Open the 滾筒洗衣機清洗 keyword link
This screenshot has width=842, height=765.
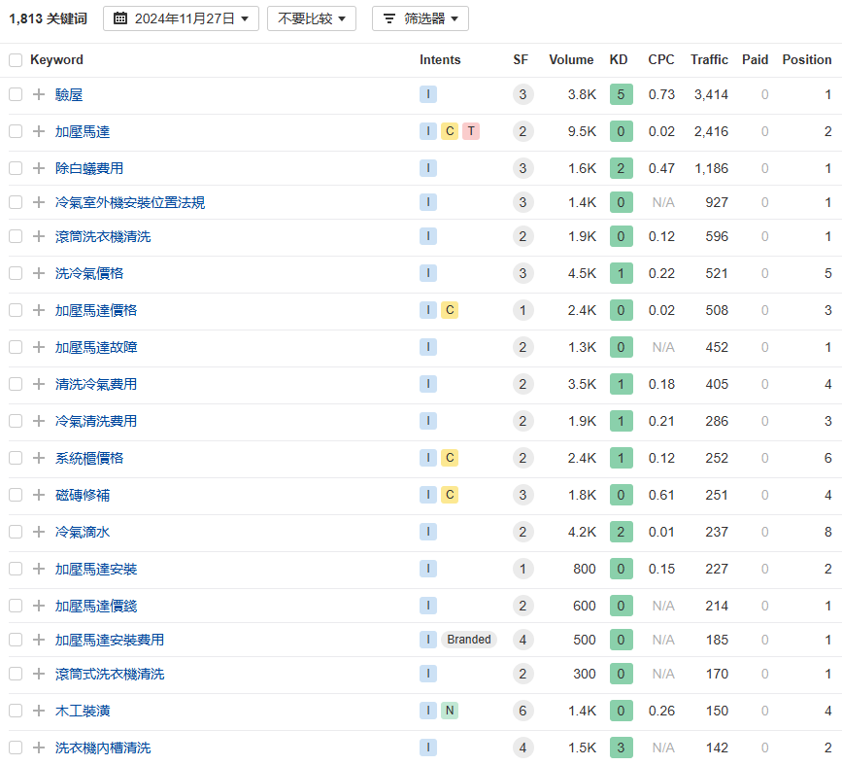103,236
